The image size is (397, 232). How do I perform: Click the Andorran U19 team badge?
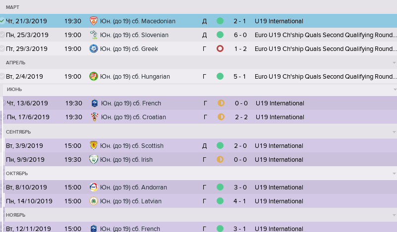[93, 187]
